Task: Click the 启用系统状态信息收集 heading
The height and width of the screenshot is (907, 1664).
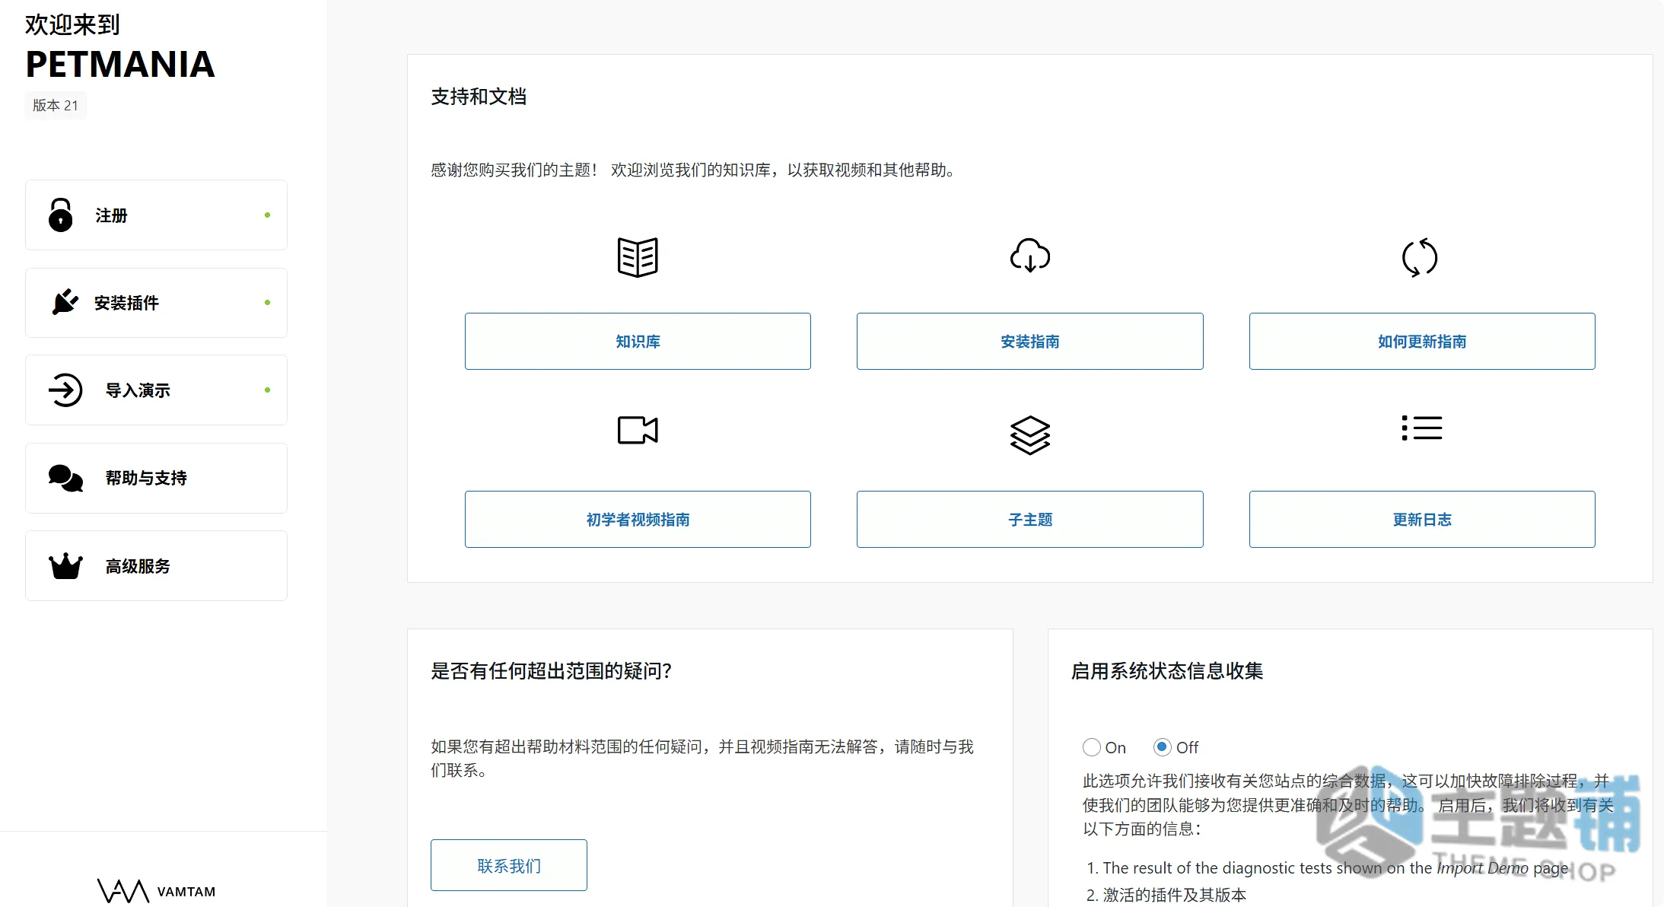Action: 1167,671
